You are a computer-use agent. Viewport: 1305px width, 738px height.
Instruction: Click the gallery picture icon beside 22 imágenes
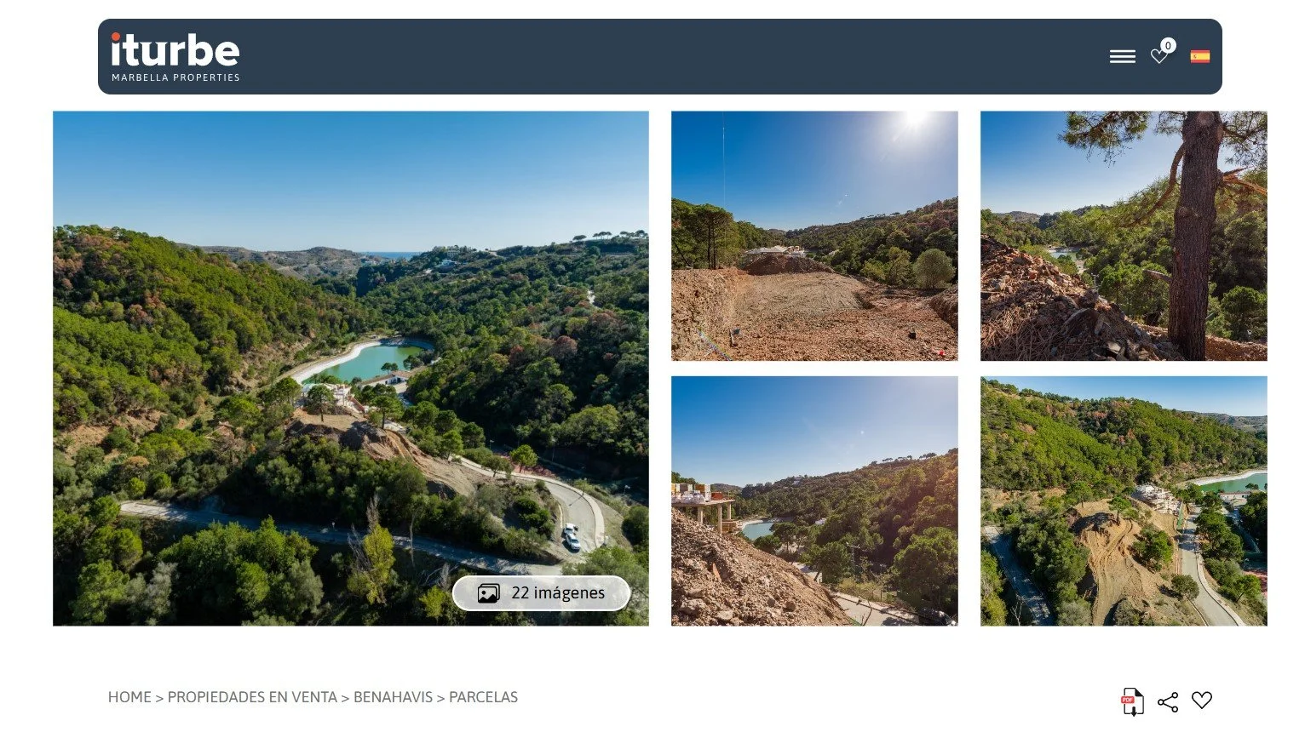point(488,593)
